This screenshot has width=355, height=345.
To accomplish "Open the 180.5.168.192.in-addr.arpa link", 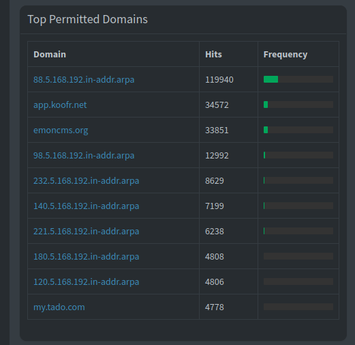I will pos(86,256).
